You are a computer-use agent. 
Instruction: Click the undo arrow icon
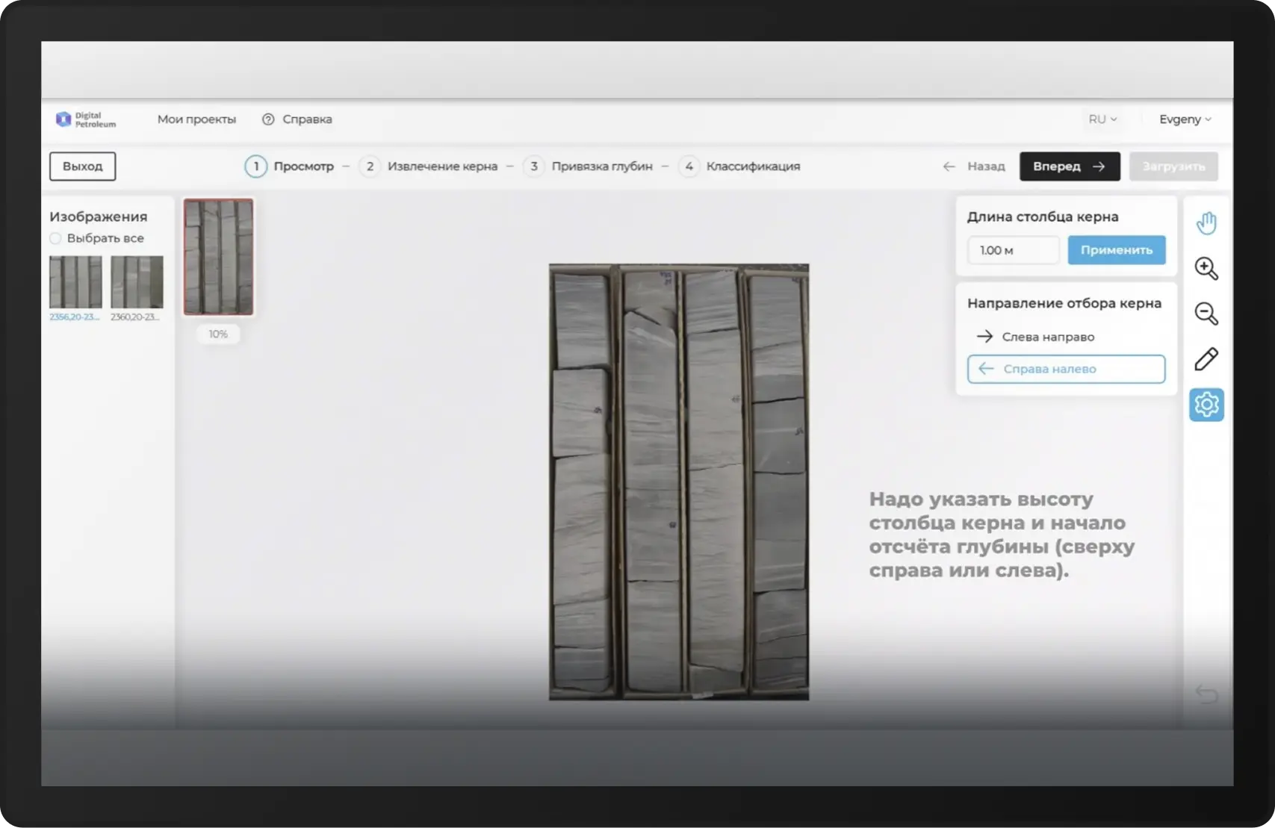(1206, 694)
